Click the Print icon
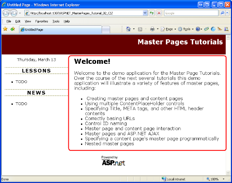 (152, 29)
